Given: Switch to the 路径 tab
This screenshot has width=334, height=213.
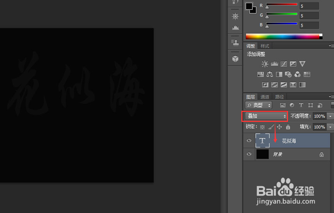Looking at the screenshot, I should pos(280,97).
